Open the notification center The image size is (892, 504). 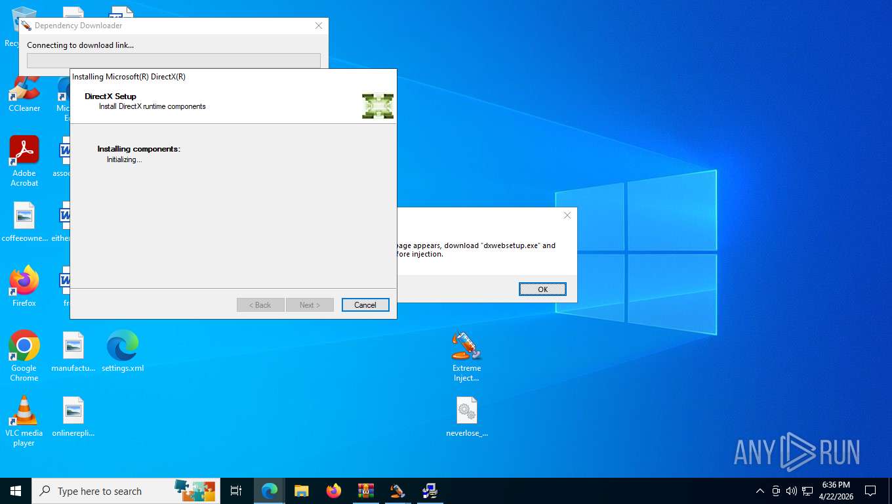[870, 491]
